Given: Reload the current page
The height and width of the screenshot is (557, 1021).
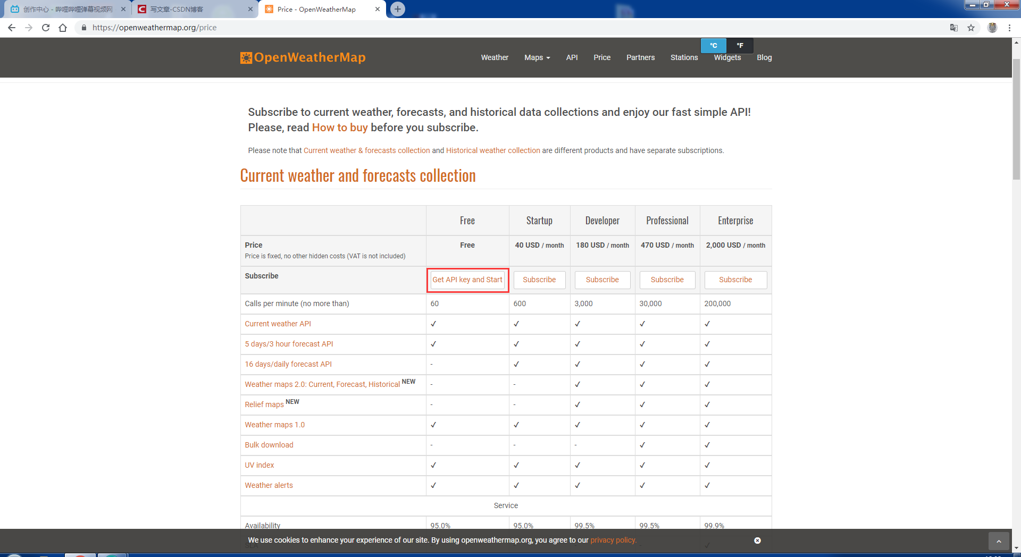Looking at the screenshot, I should (x=46, y=28).
